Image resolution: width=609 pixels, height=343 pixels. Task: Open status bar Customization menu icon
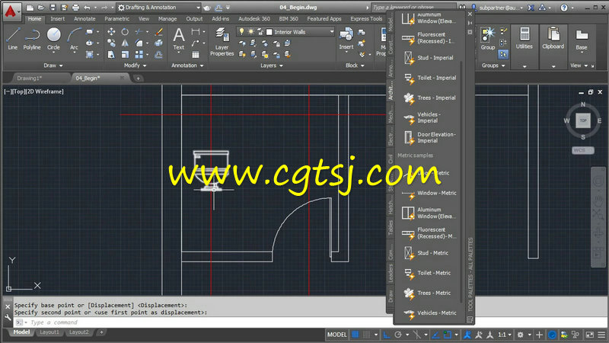pos(601,335)
